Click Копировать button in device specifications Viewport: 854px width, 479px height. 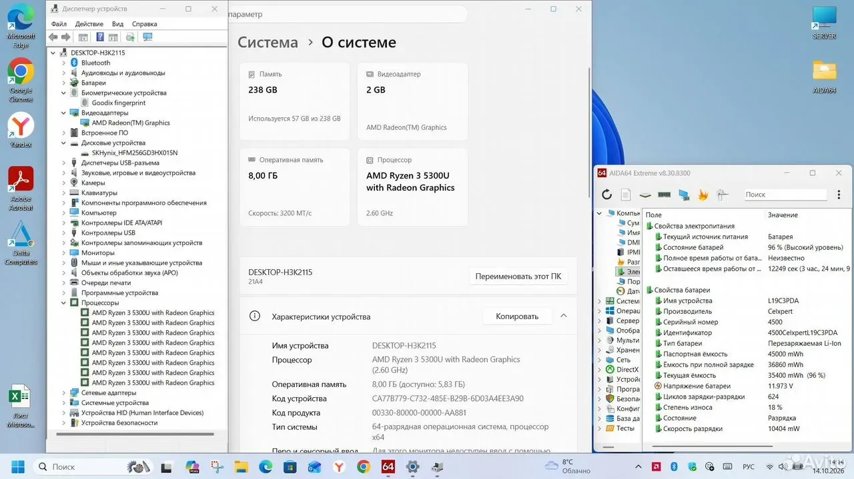coord(517,316)
